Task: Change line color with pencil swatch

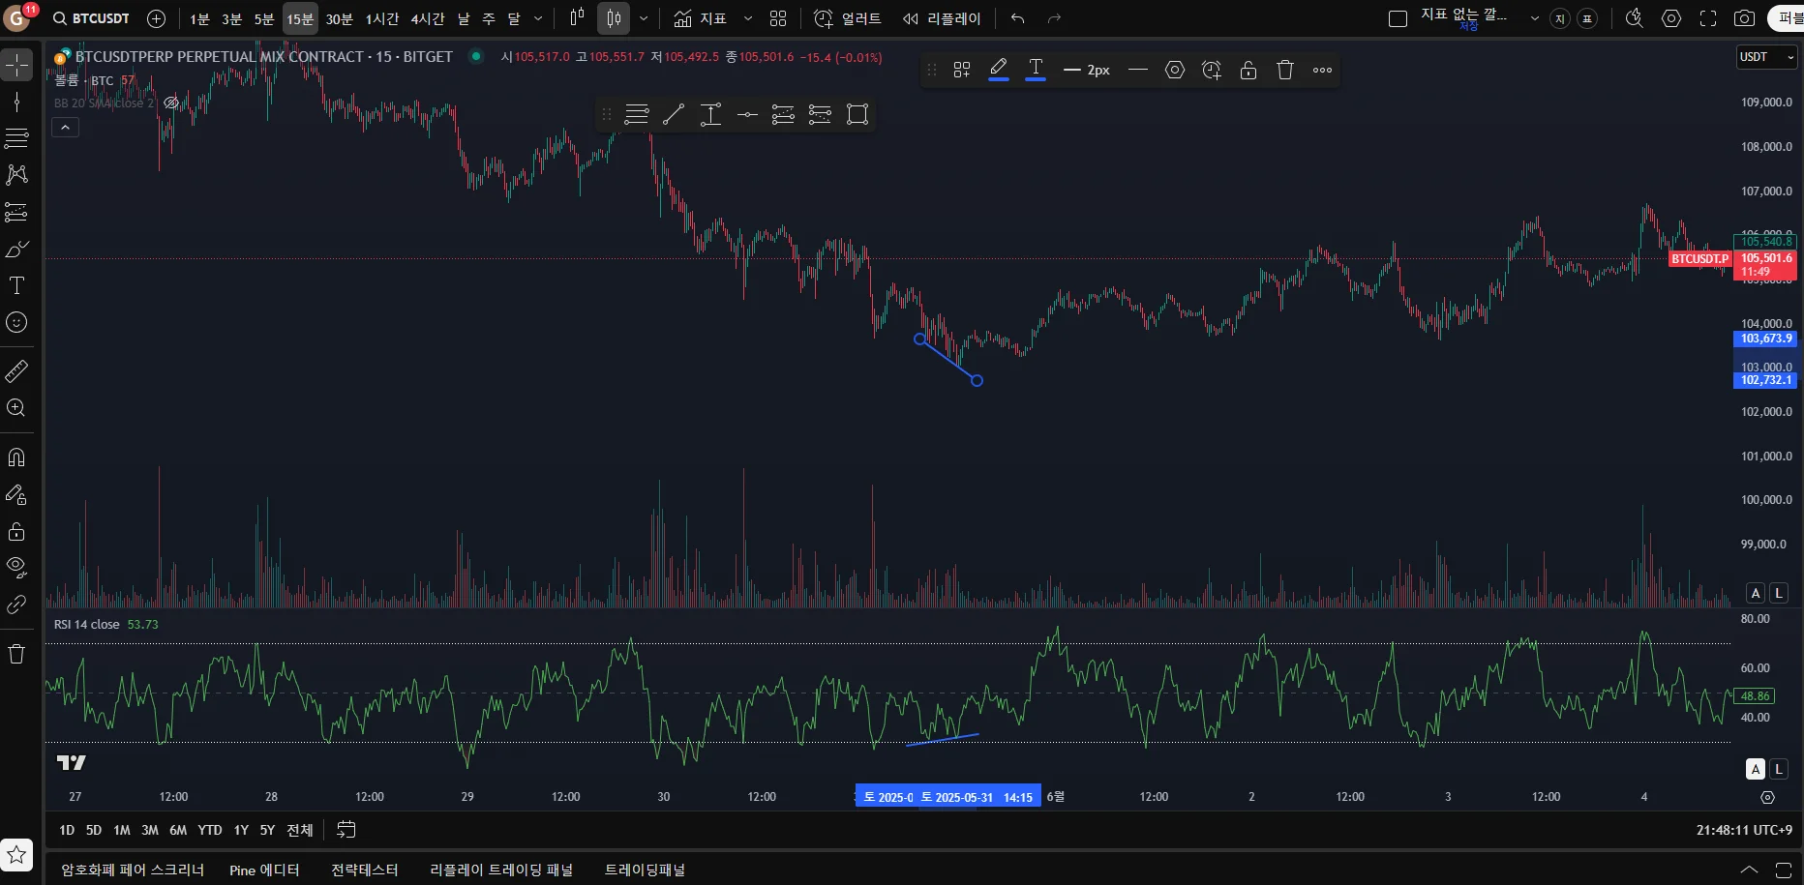Action: tap(999, 70)
